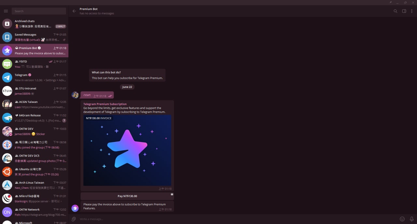Screen dimensions: 417x224
Task: Open the emoji picker
Action: click(402, 219)
